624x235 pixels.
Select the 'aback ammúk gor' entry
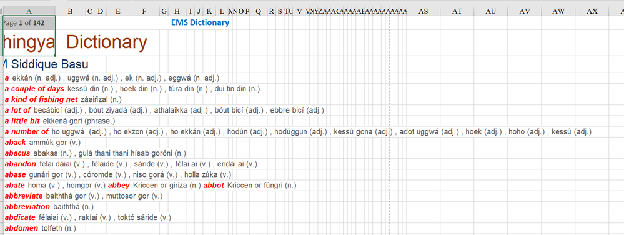[x=42, y=142]
